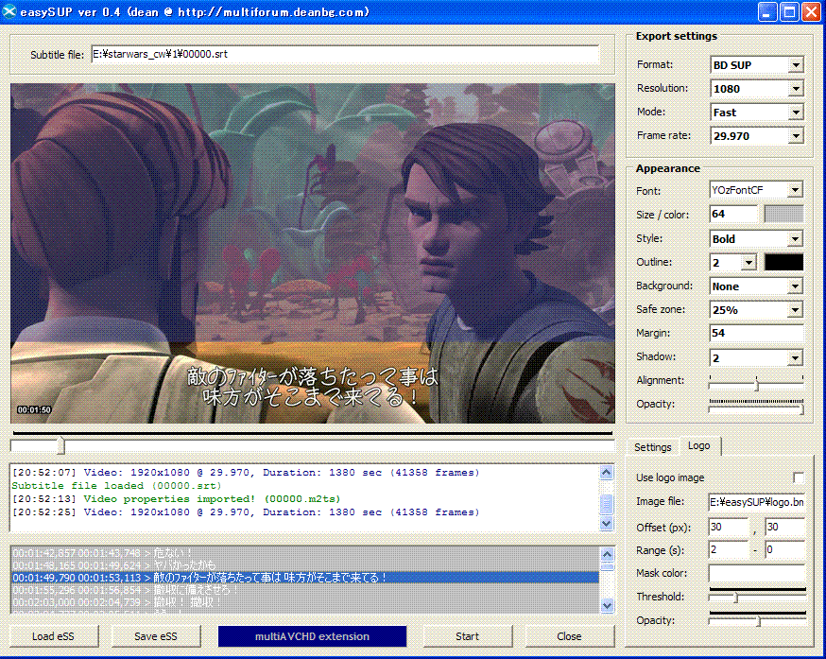Image resolution: width=826 pixels, height=659 pixels.
Task: Select subtitle row starting 00:01:42,857
Action: click(305, 553)
